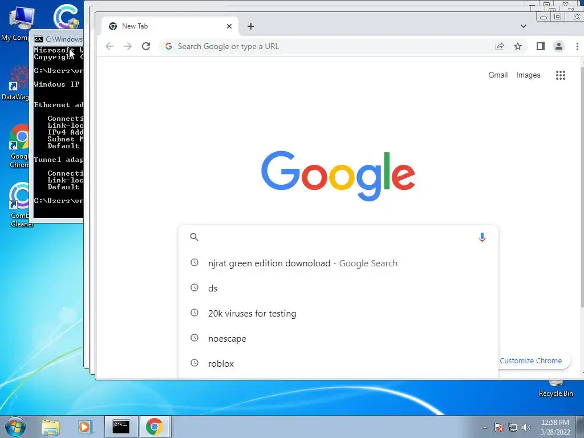Open Windows Media Player from taskbar
This screenshot has height=438, width=584.
click(x=85, y=427)
